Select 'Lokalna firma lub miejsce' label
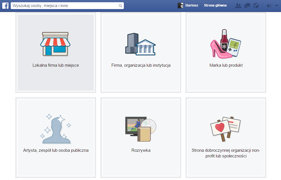 tap(56, 65)
